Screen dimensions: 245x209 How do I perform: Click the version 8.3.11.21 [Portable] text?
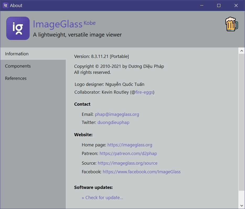point(101,56)
